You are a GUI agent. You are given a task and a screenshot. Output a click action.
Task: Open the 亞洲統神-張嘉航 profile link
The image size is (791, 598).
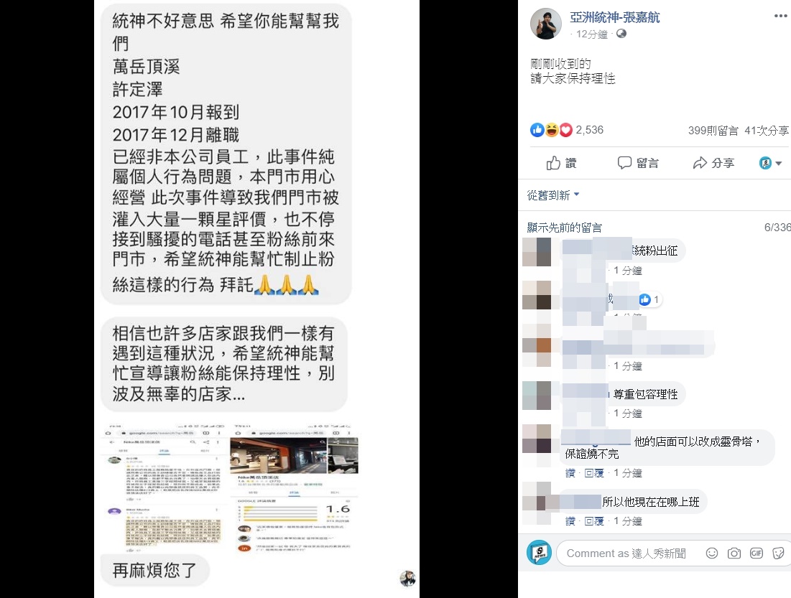(x=614, y=18)
